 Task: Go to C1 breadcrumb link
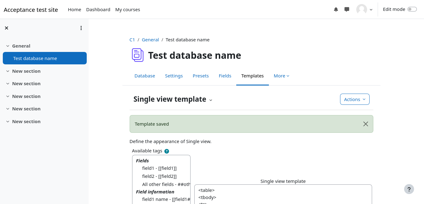[132, 40]
